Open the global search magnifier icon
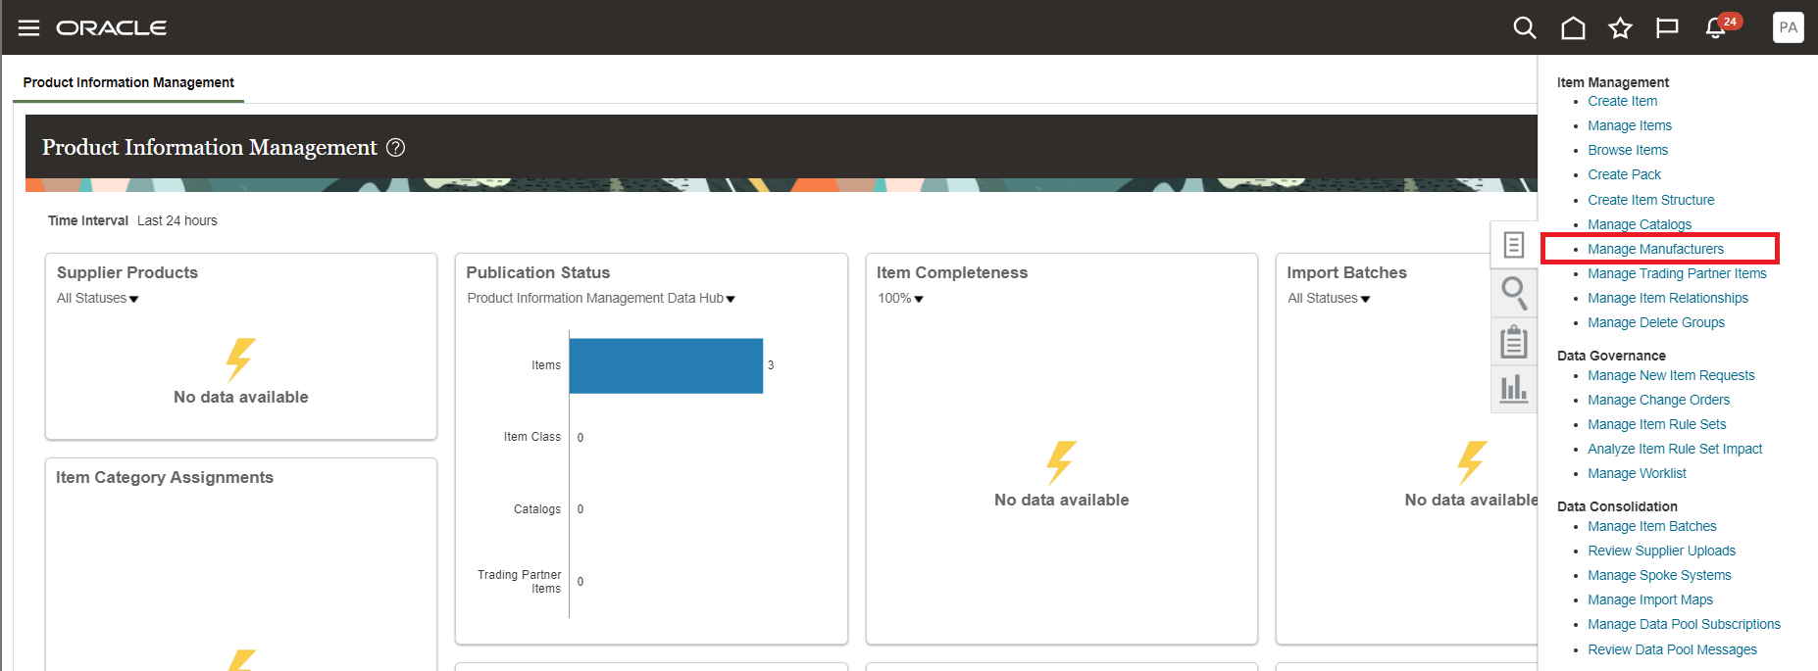 1525,27
